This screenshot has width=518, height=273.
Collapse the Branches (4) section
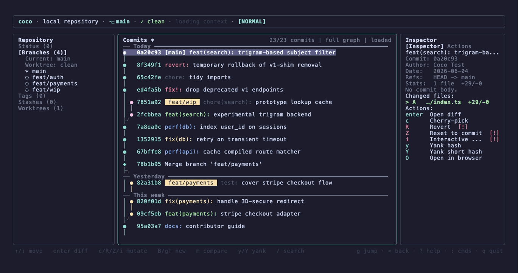42,53
